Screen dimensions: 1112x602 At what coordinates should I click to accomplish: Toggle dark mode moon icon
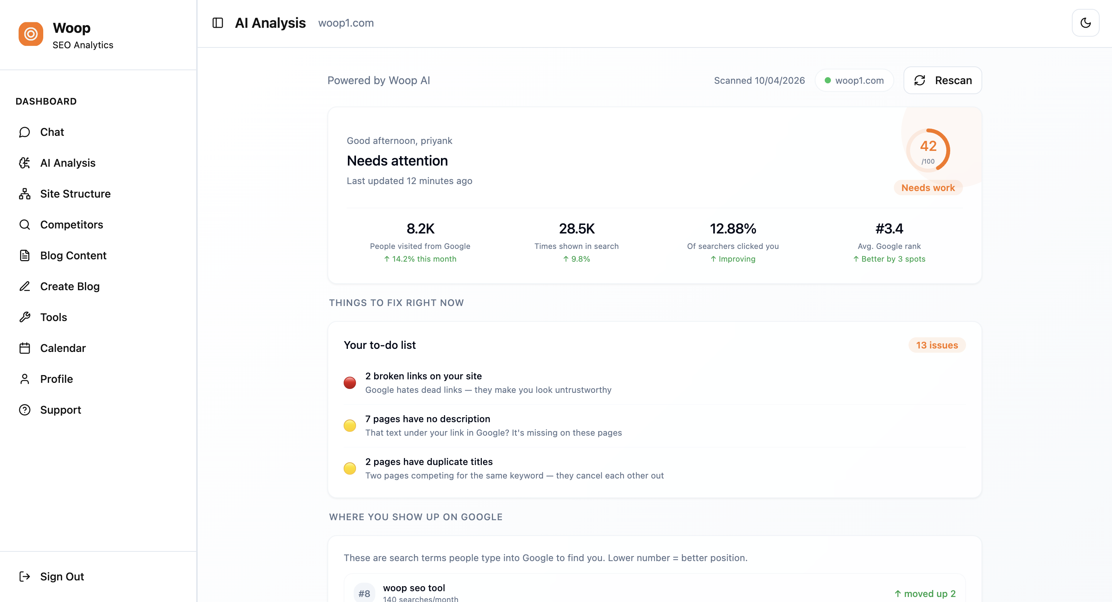pos(1085,23)
